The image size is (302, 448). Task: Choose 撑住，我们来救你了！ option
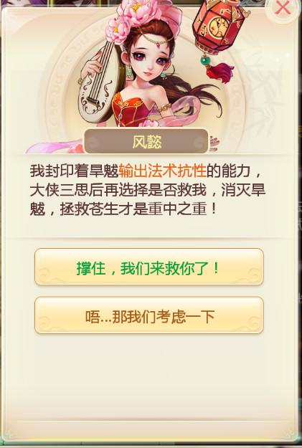(149, 267)
